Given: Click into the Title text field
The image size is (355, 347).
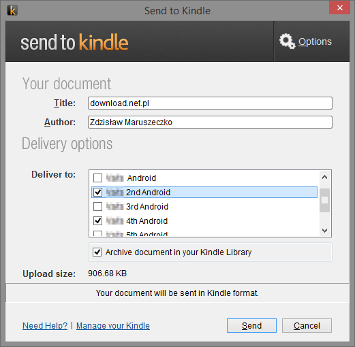Looking at the screenshot, I should 210,103.
